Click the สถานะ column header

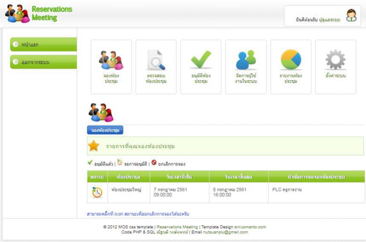pyautogui.click(x=97, y=176)
